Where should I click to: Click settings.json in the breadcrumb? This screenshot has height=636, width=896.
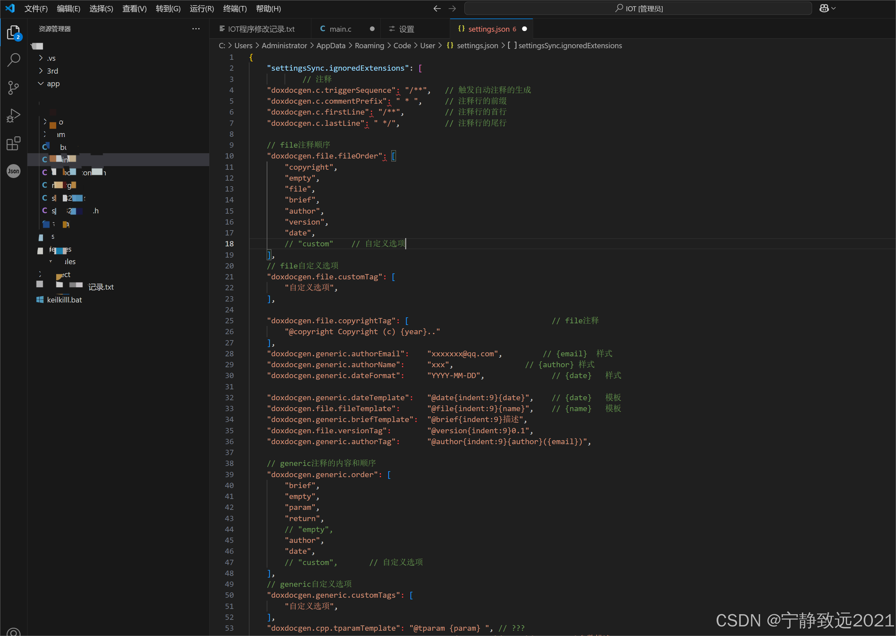(x=477, y=46)
